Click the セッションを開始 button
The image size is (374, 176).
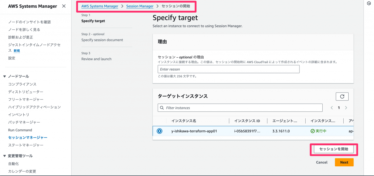(x=334, y=149)
